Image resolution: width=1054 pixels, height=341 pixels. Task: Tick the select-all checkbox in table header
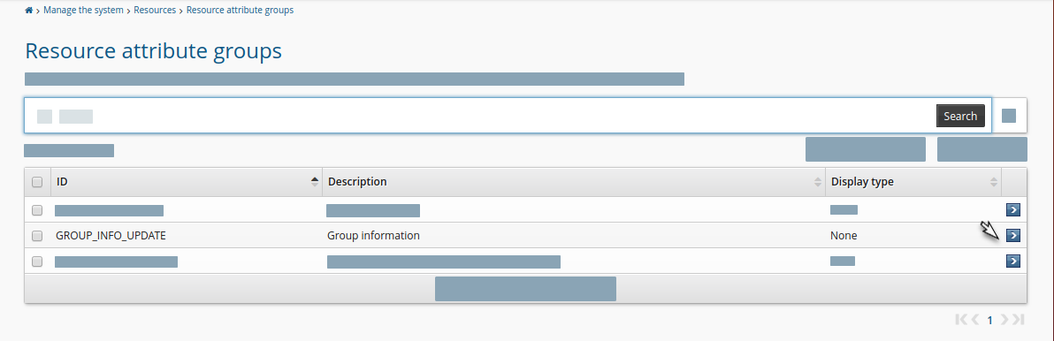[x=38, y=182]
